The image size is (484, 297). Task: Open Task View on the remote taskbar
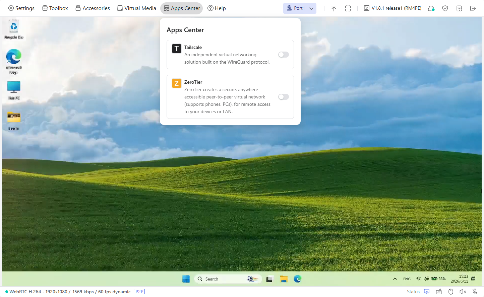[269, 279]
